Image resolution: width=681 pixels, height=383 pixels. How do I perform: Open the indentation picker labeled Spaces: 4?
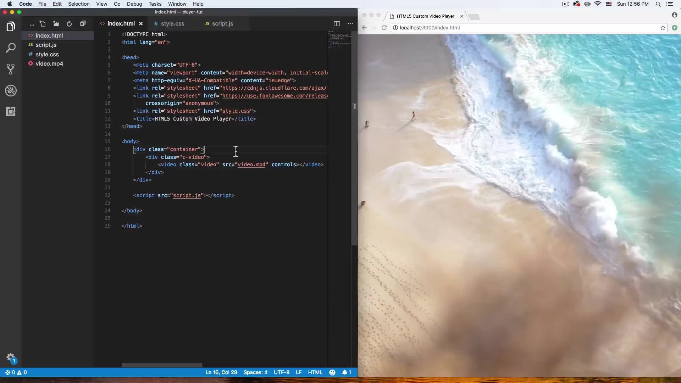255,372
